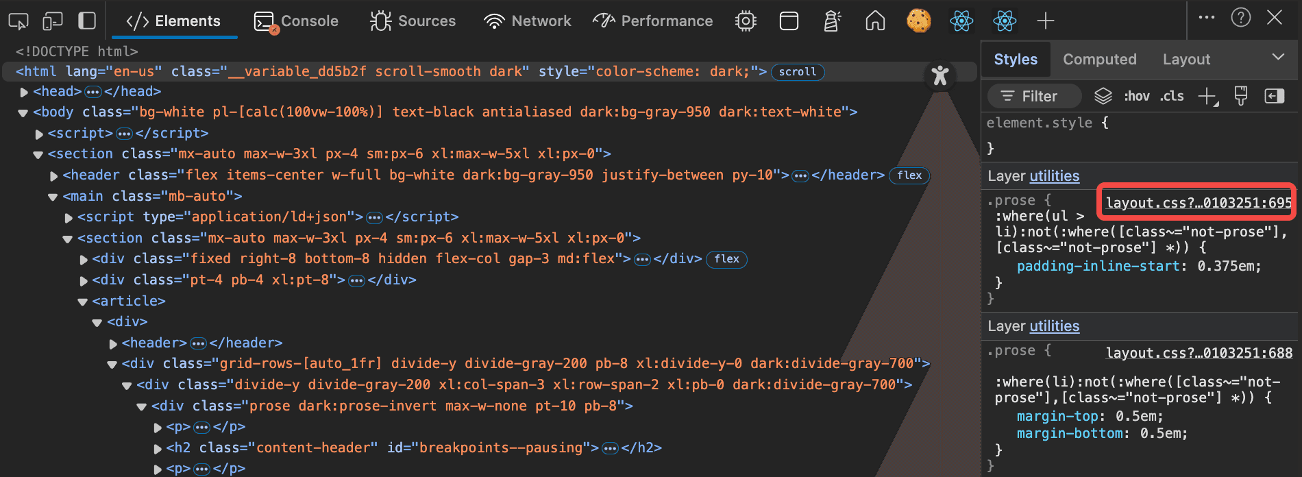Toggle the :hov element state panel
The height and width of the screenshot is (477, 1302).
coord(1136,97)
